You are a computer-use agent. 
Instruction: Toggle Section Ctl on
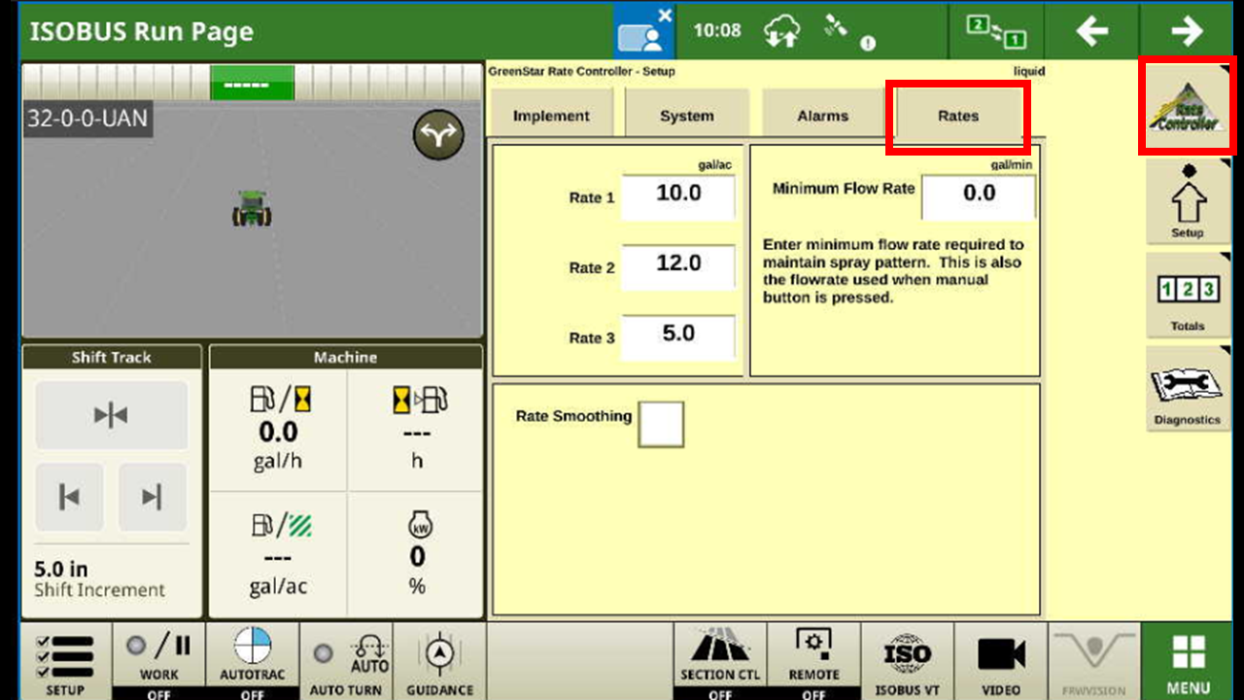pyautogui.click(x=720, y=661)
